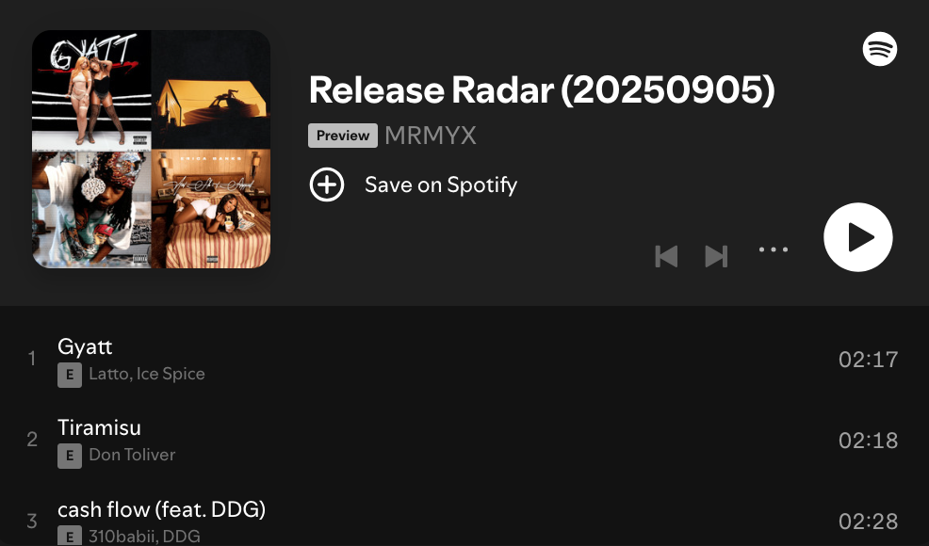Select the track Tiramisu
This screenshot has height=546, width=929.
[x=464, y=441]
